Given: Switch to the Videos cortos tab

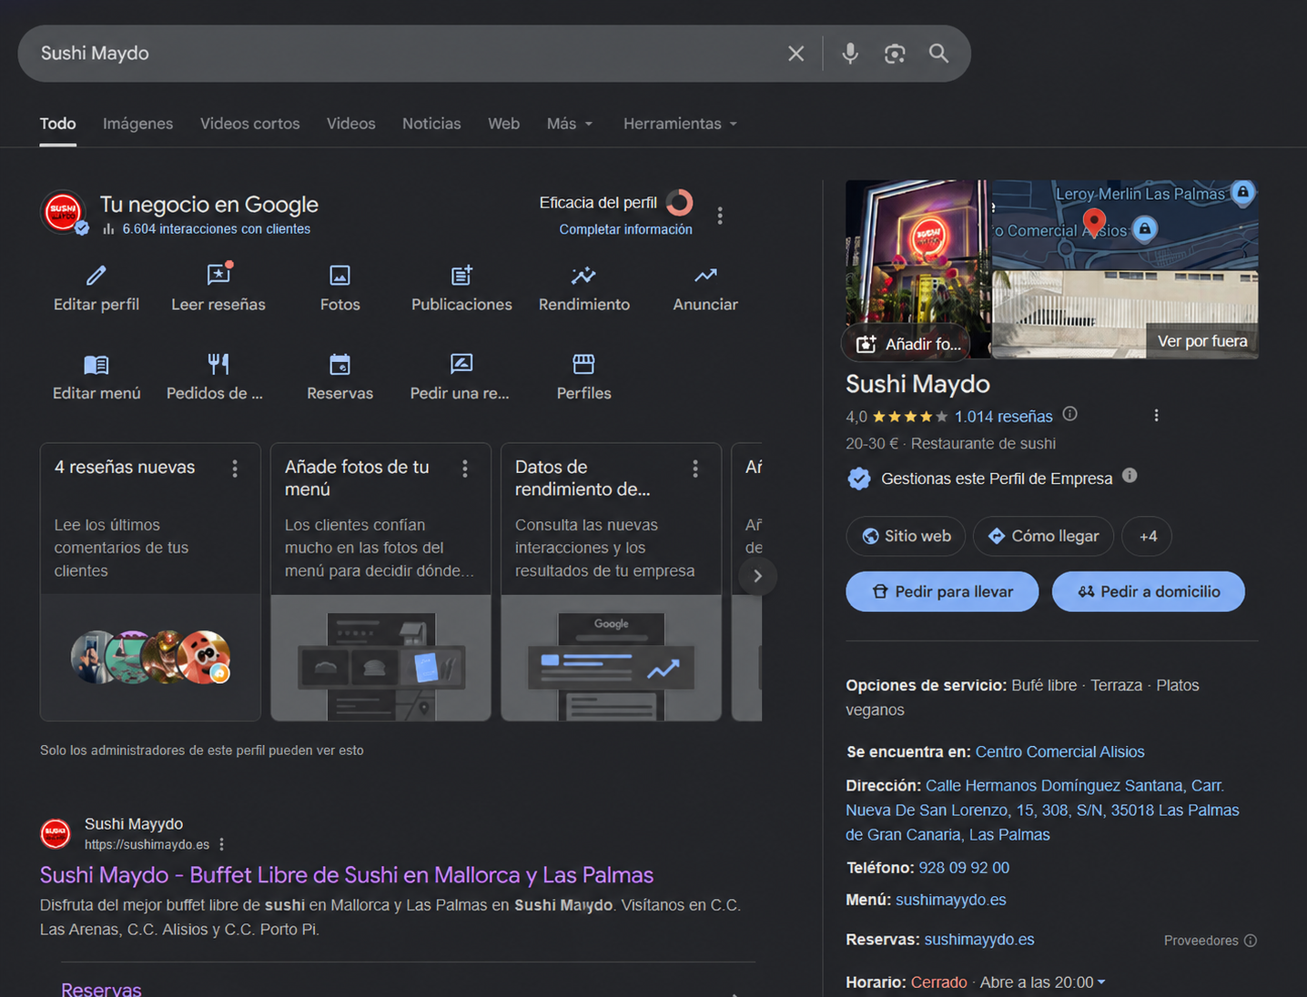Looking at the screenshot, I should coord(249,124).
